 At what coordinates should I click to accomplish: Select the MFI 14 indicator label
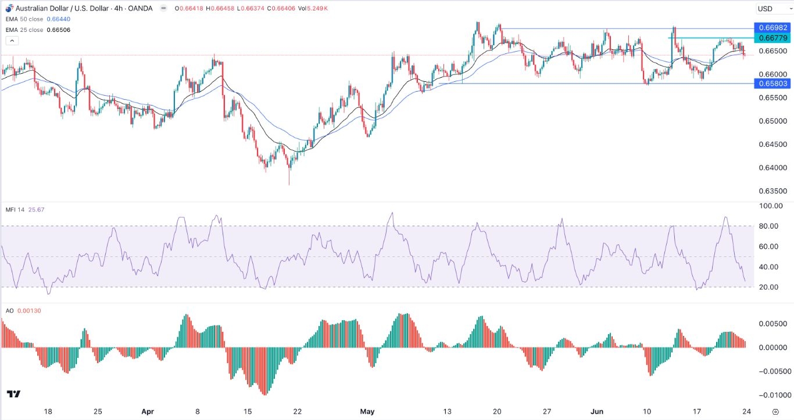pos(17,210)
